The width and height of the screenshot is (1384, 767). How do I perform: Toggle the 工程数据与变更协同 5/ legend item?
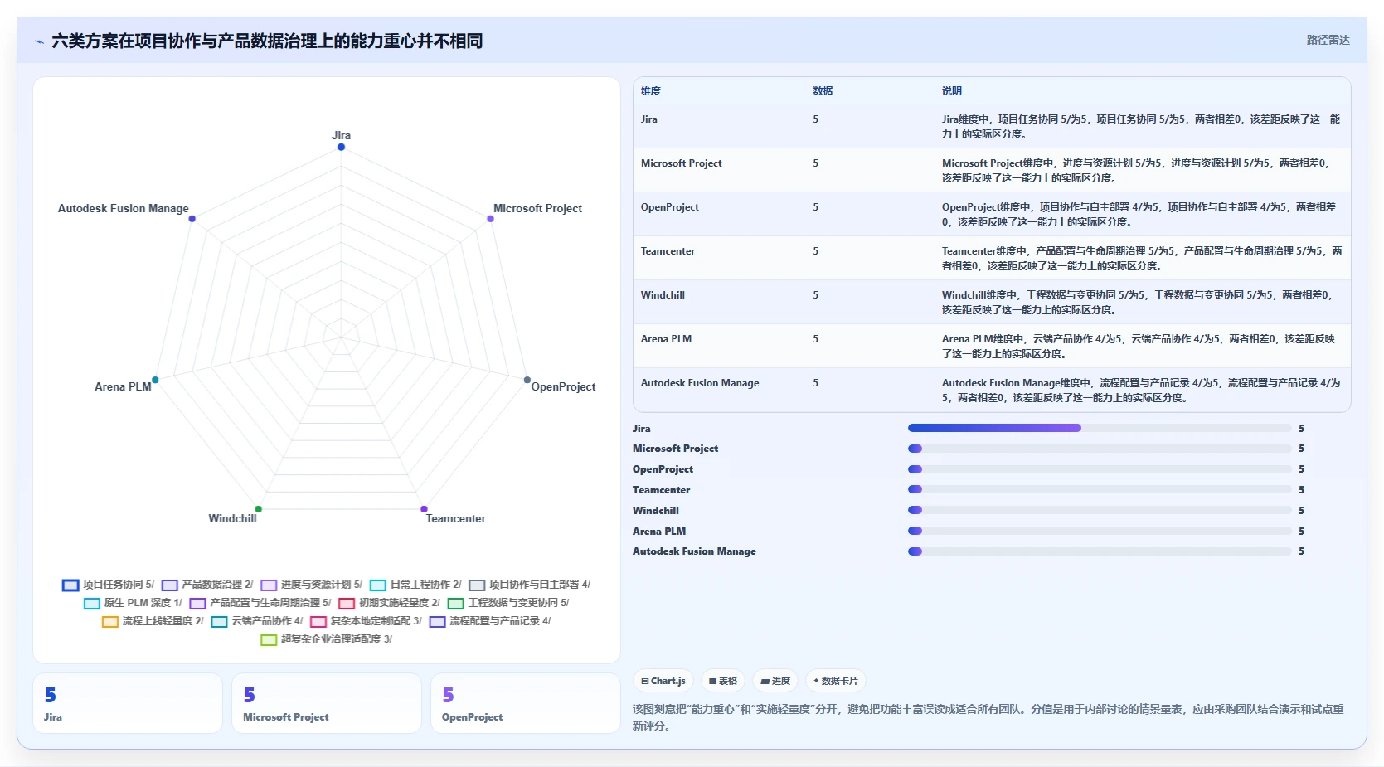pyautogui.click(x=508, y=603)
